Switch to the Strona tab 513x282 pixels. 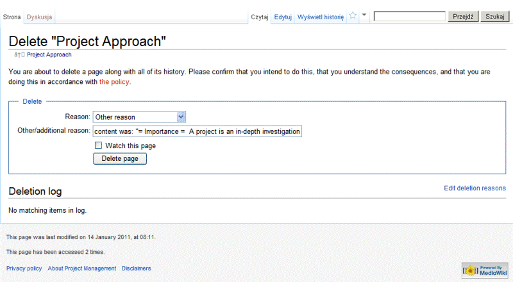pyautogui.click(x=12, y=17)
